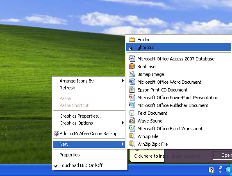Image resolution: width=232 pixels, height=176 pixels.
Task: Click the Folder icon in New submenu
Action: [x=132, y=40]
